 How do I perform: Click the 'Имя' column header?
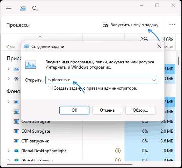pyautogui.click(x=10, y=47)
